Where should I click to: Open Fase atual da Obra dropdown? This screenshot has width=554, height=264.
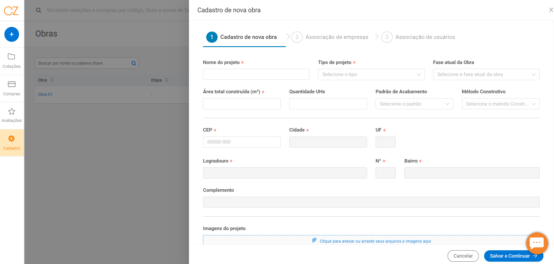[486, 74]
